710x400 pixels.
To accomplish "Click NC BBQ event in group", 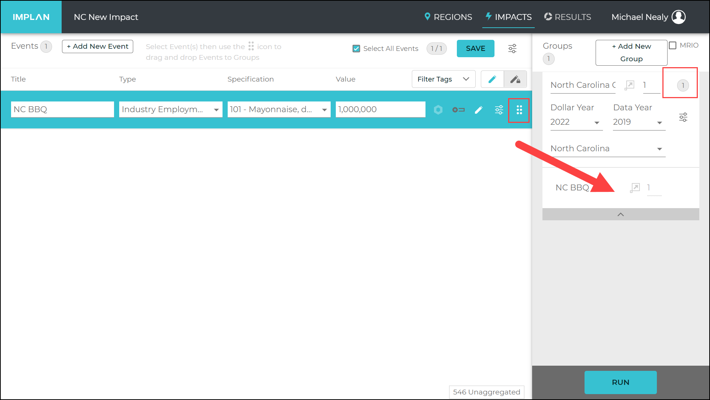I will click(x=572, y=187).
